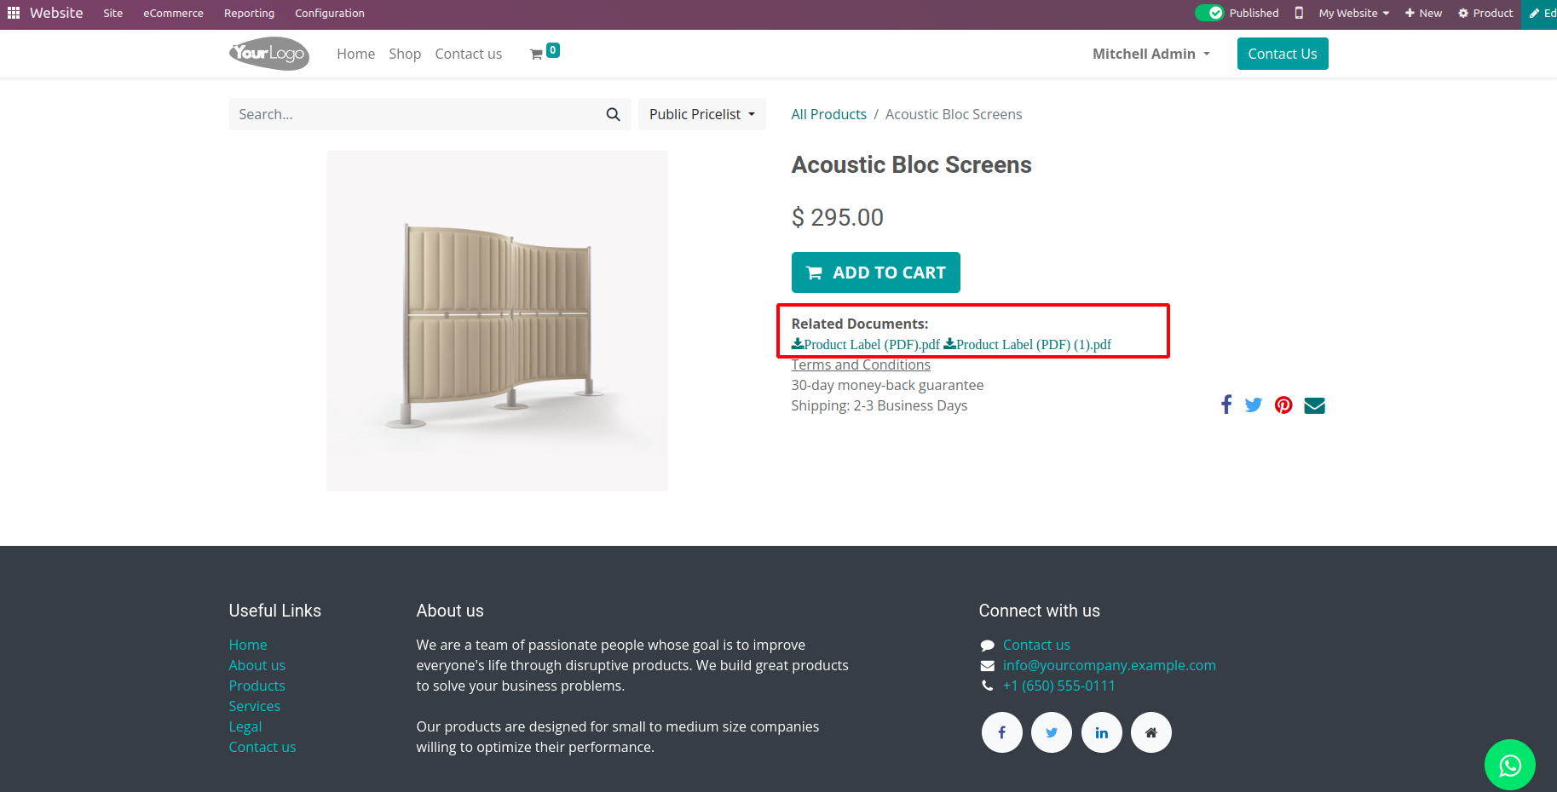This screenshot has width=1557, height=792.
Task: Click the LinkedIn footer icon
Action: click(1101, 732)
